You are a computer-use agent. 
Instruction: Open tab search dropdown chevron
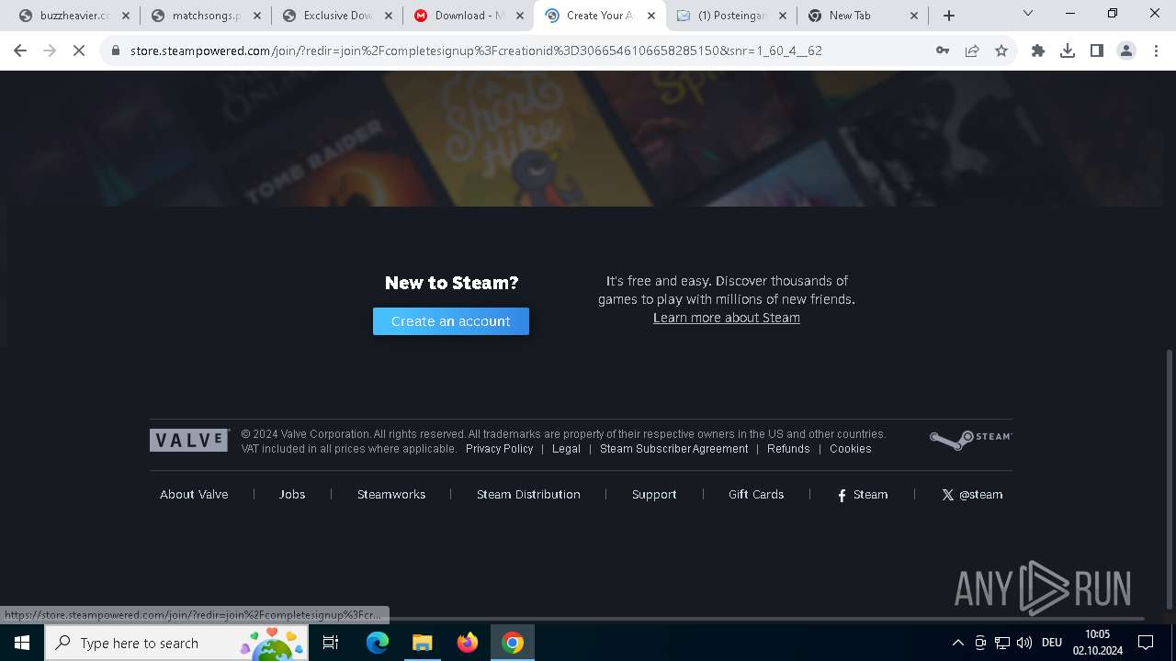pyautogui.click(x=1028, y=14)
